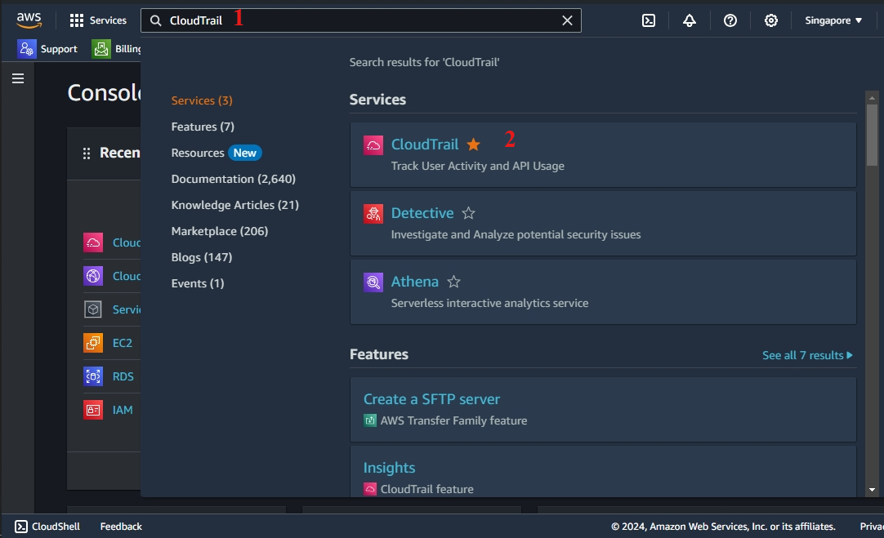Select the Knowledge Articles (21) category

pyautogui.click(x=235, y=205)
